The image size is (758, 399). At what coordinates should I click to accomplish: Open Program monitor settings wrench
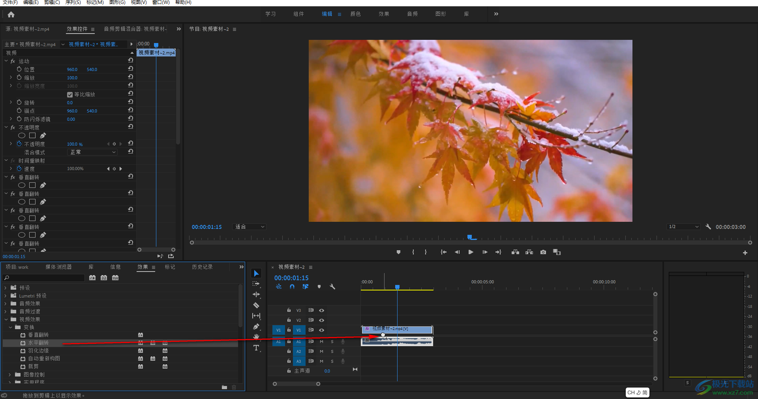pyautogui.click(x=708, y=227)
